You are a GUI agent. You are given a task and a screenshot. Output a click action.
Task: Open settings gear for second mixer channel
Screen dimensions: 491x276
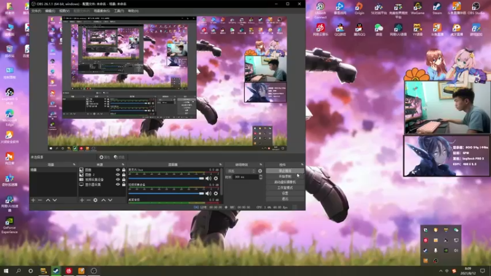pos(216,193)
